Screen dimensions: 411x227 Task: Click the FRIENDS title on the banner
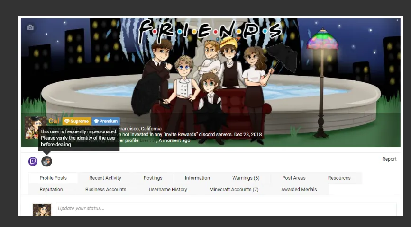pyautogui.click(x=210, y=30)
